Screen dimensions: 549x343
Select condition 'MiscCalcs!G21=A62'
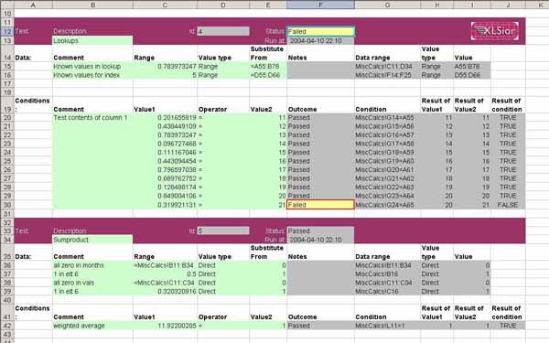[x=387, y=178]
